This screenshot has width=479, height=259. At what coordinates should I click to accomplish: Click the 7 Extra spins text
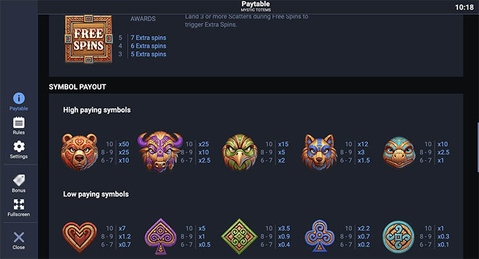tap(148, 38)
